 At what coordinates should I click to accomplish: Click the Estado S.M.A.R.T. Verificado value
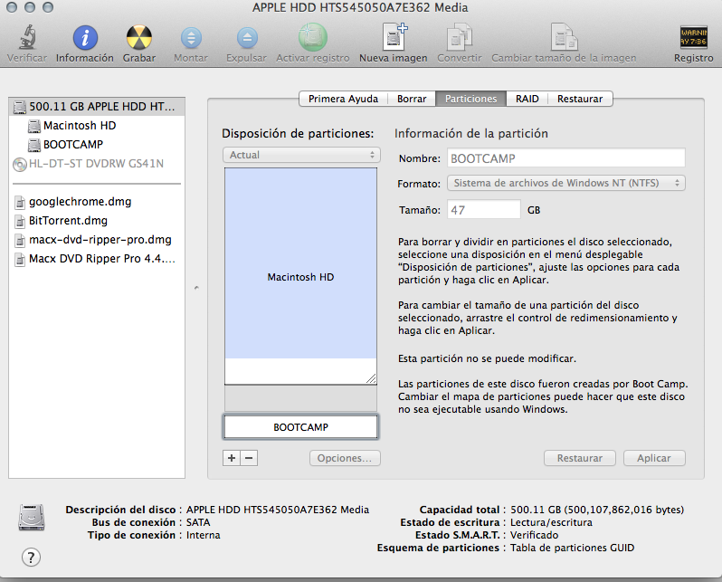(534, 535)
